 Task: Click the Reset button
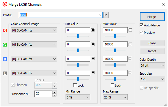pos(152,51)
